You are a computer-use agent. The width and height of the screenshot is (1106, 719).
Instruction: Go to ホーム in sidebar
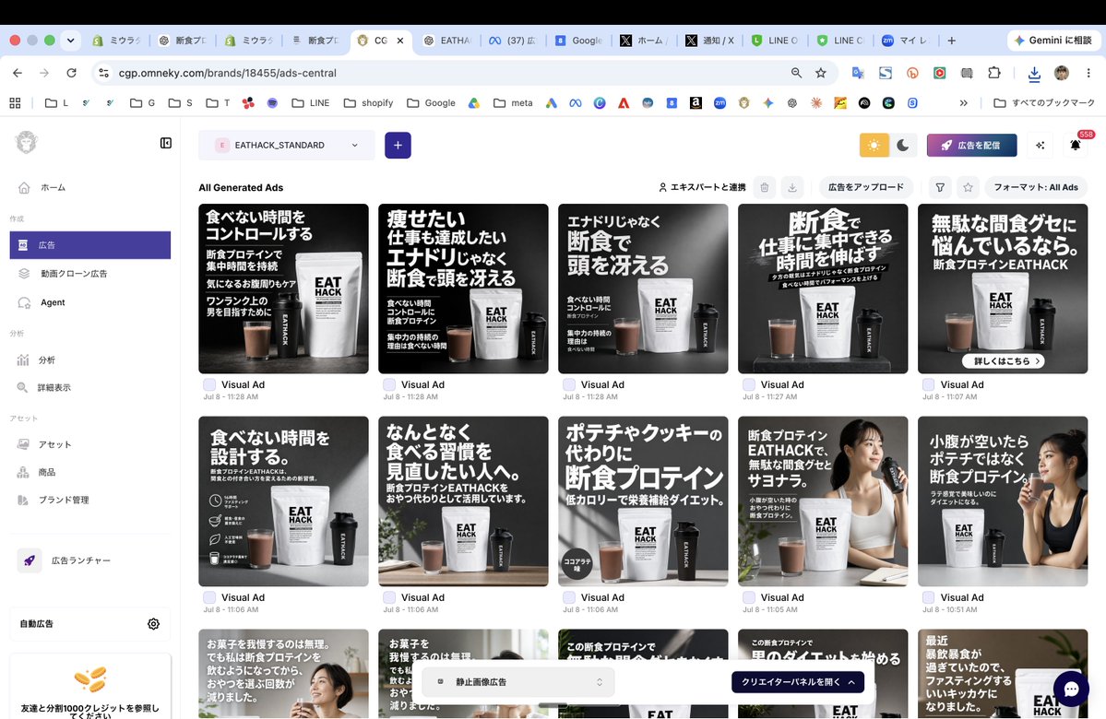click(x=90, y=187)
